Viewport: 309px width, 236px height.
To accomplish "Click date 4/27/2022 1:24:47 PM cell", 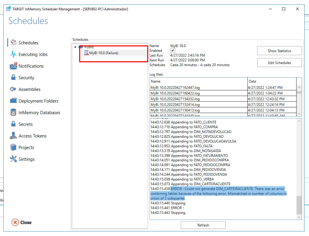I will pos(272,87).
